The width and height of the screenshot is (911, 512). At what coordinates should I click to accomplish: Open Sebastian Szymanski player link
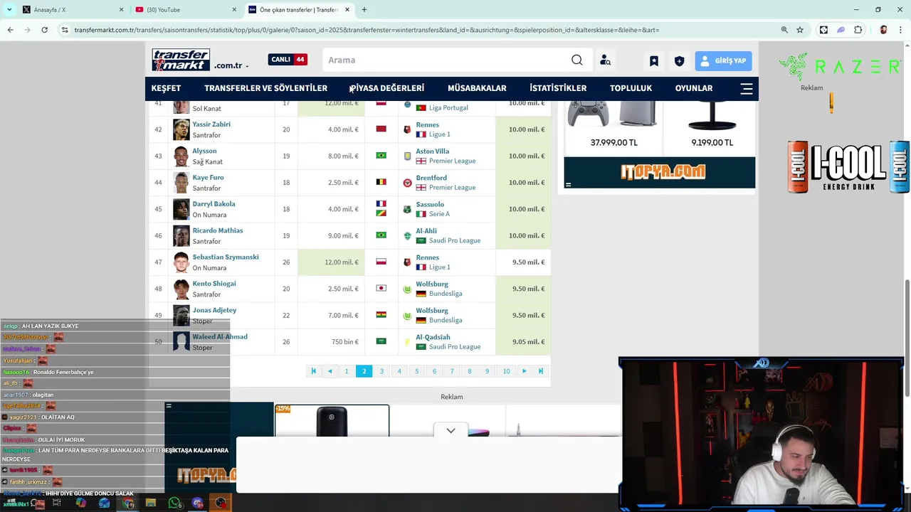coord(226,257)
